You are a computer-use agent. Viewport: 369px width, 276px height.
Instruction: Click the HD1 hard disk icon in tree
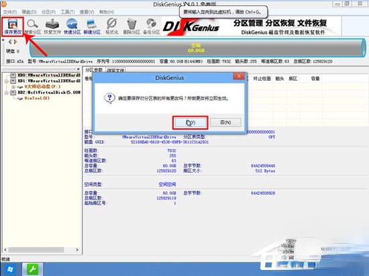pos(13,81)
